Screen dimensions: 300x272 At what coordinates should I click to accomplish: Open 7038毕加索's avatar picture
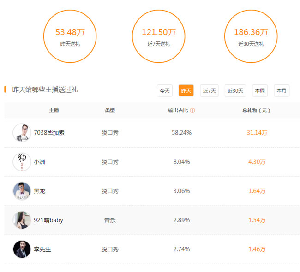coord(22,133)
